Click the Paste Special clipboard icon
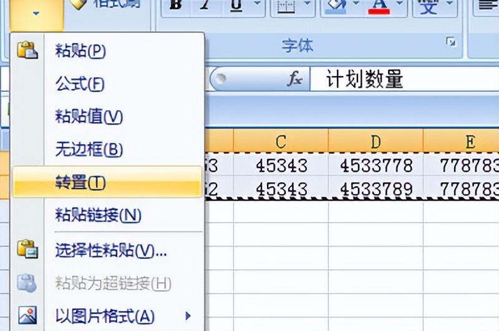The height and width of the screenshot is (331, 499). 27,249
